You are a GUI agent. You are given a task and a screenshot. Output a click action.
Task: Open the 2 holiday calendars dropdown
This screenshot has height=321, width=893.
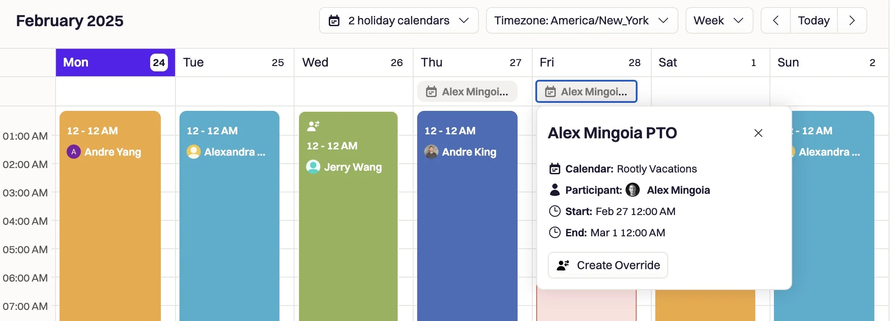tap(399, 20)
